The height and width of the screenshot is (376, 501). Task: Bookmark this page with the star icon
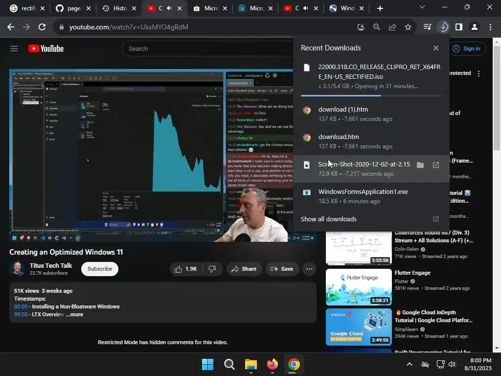coord(408,27)
